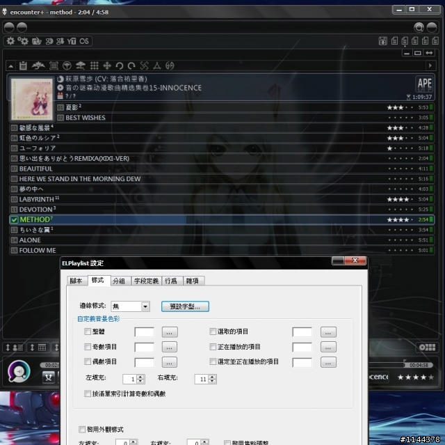Enable the 奇數項目 checkbox
The image size is (445, 445).
point(88,347)
